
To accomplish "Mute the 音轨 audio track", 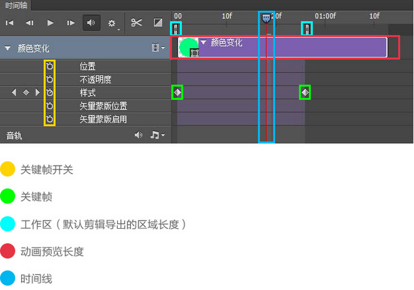I will coord(138,135).
